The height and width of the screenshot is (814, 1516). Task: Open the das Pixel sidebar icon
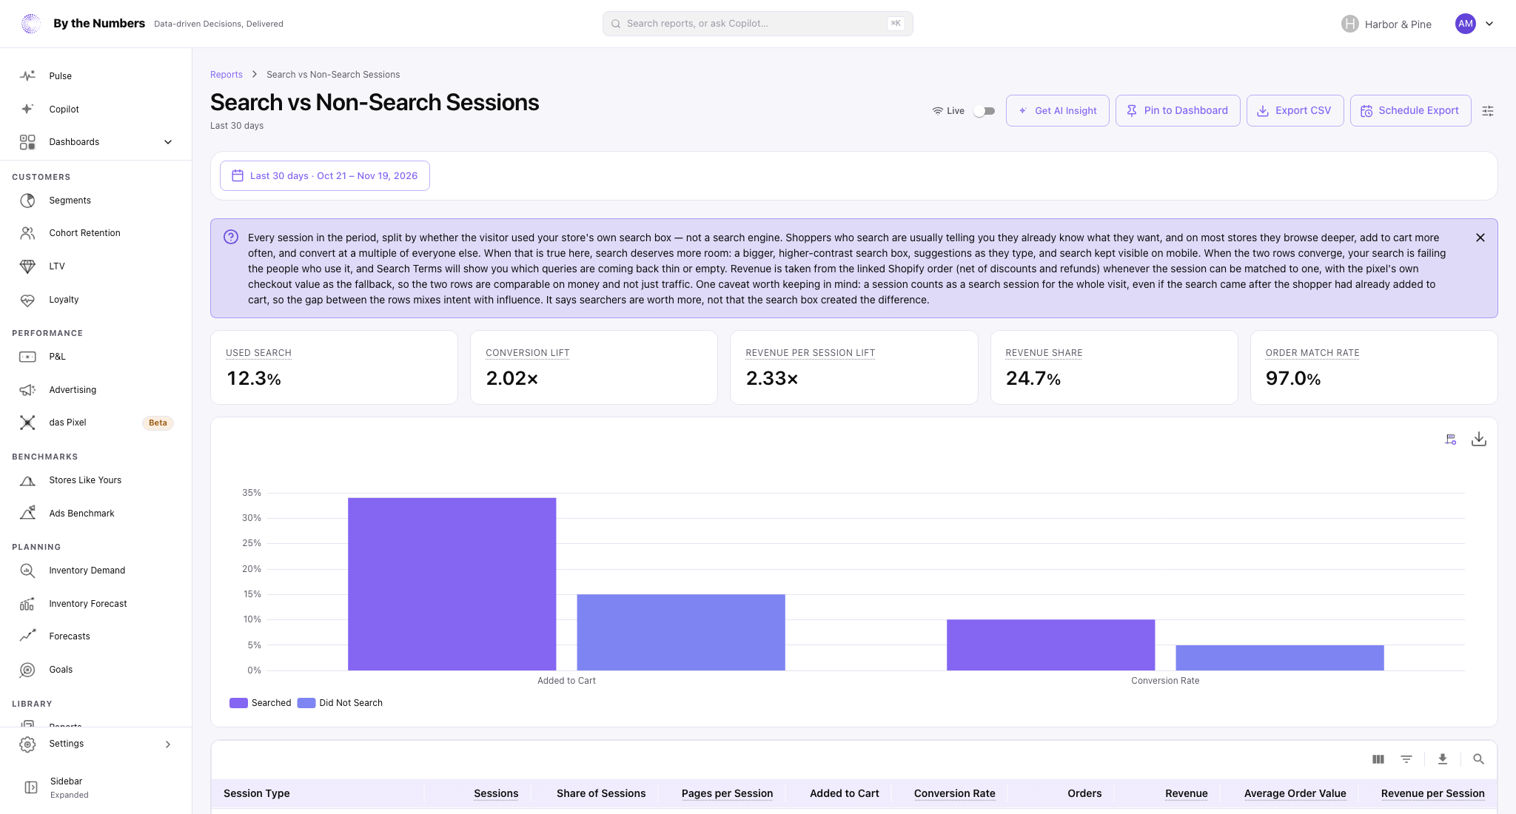(x=27, y=423)
